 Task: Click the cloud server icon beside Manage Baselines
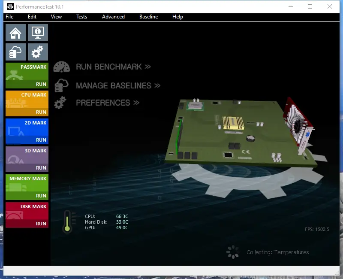[61, 85]
